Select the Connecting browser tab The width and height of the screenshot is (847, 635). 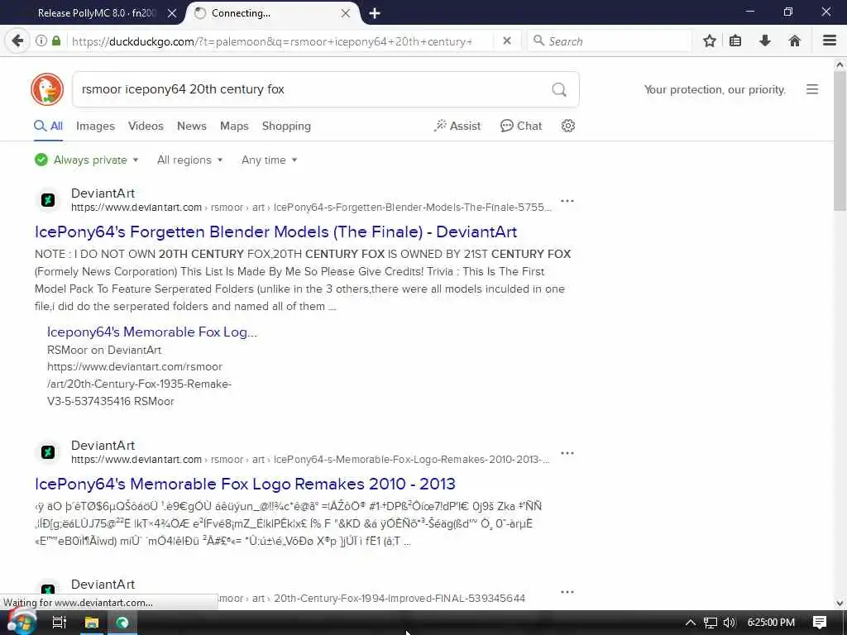click(273, 13)
